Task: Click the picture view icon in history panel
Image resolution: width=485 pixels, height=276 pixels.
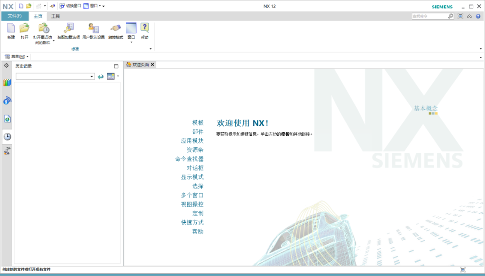Action: click(x=111, y=76)
